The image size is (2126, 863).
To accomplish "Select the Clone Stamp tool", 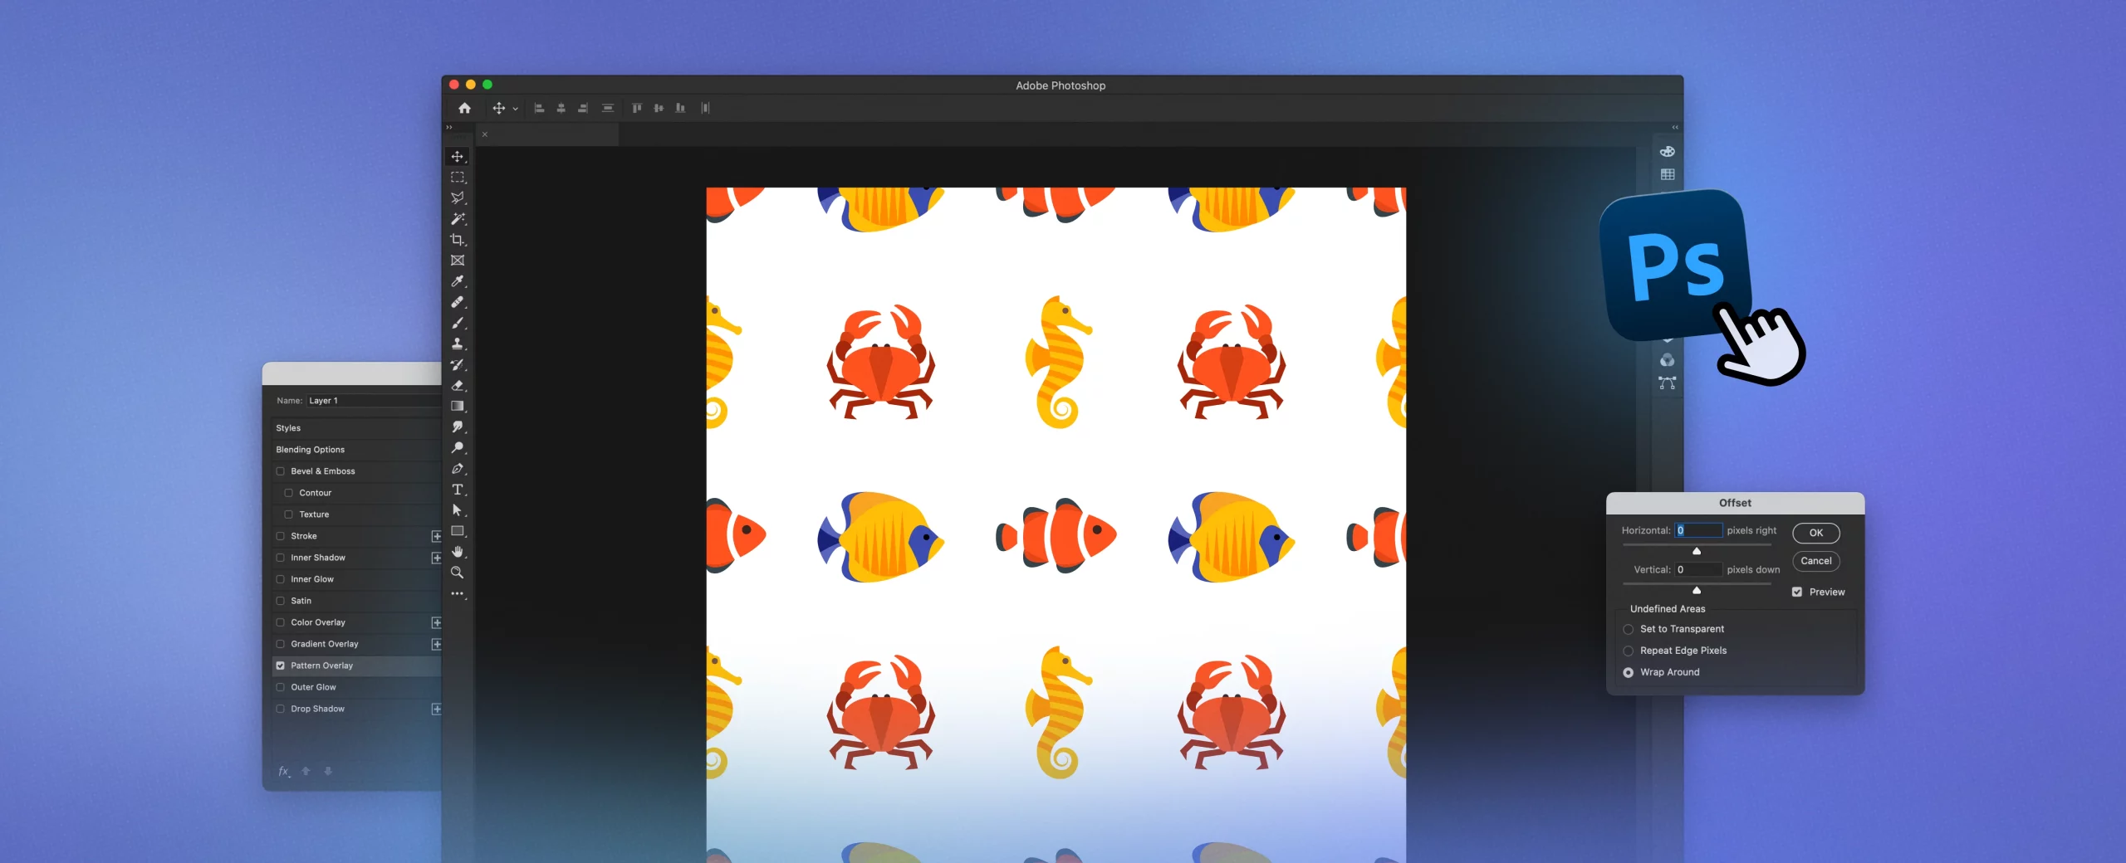I will tap(457, 344).
